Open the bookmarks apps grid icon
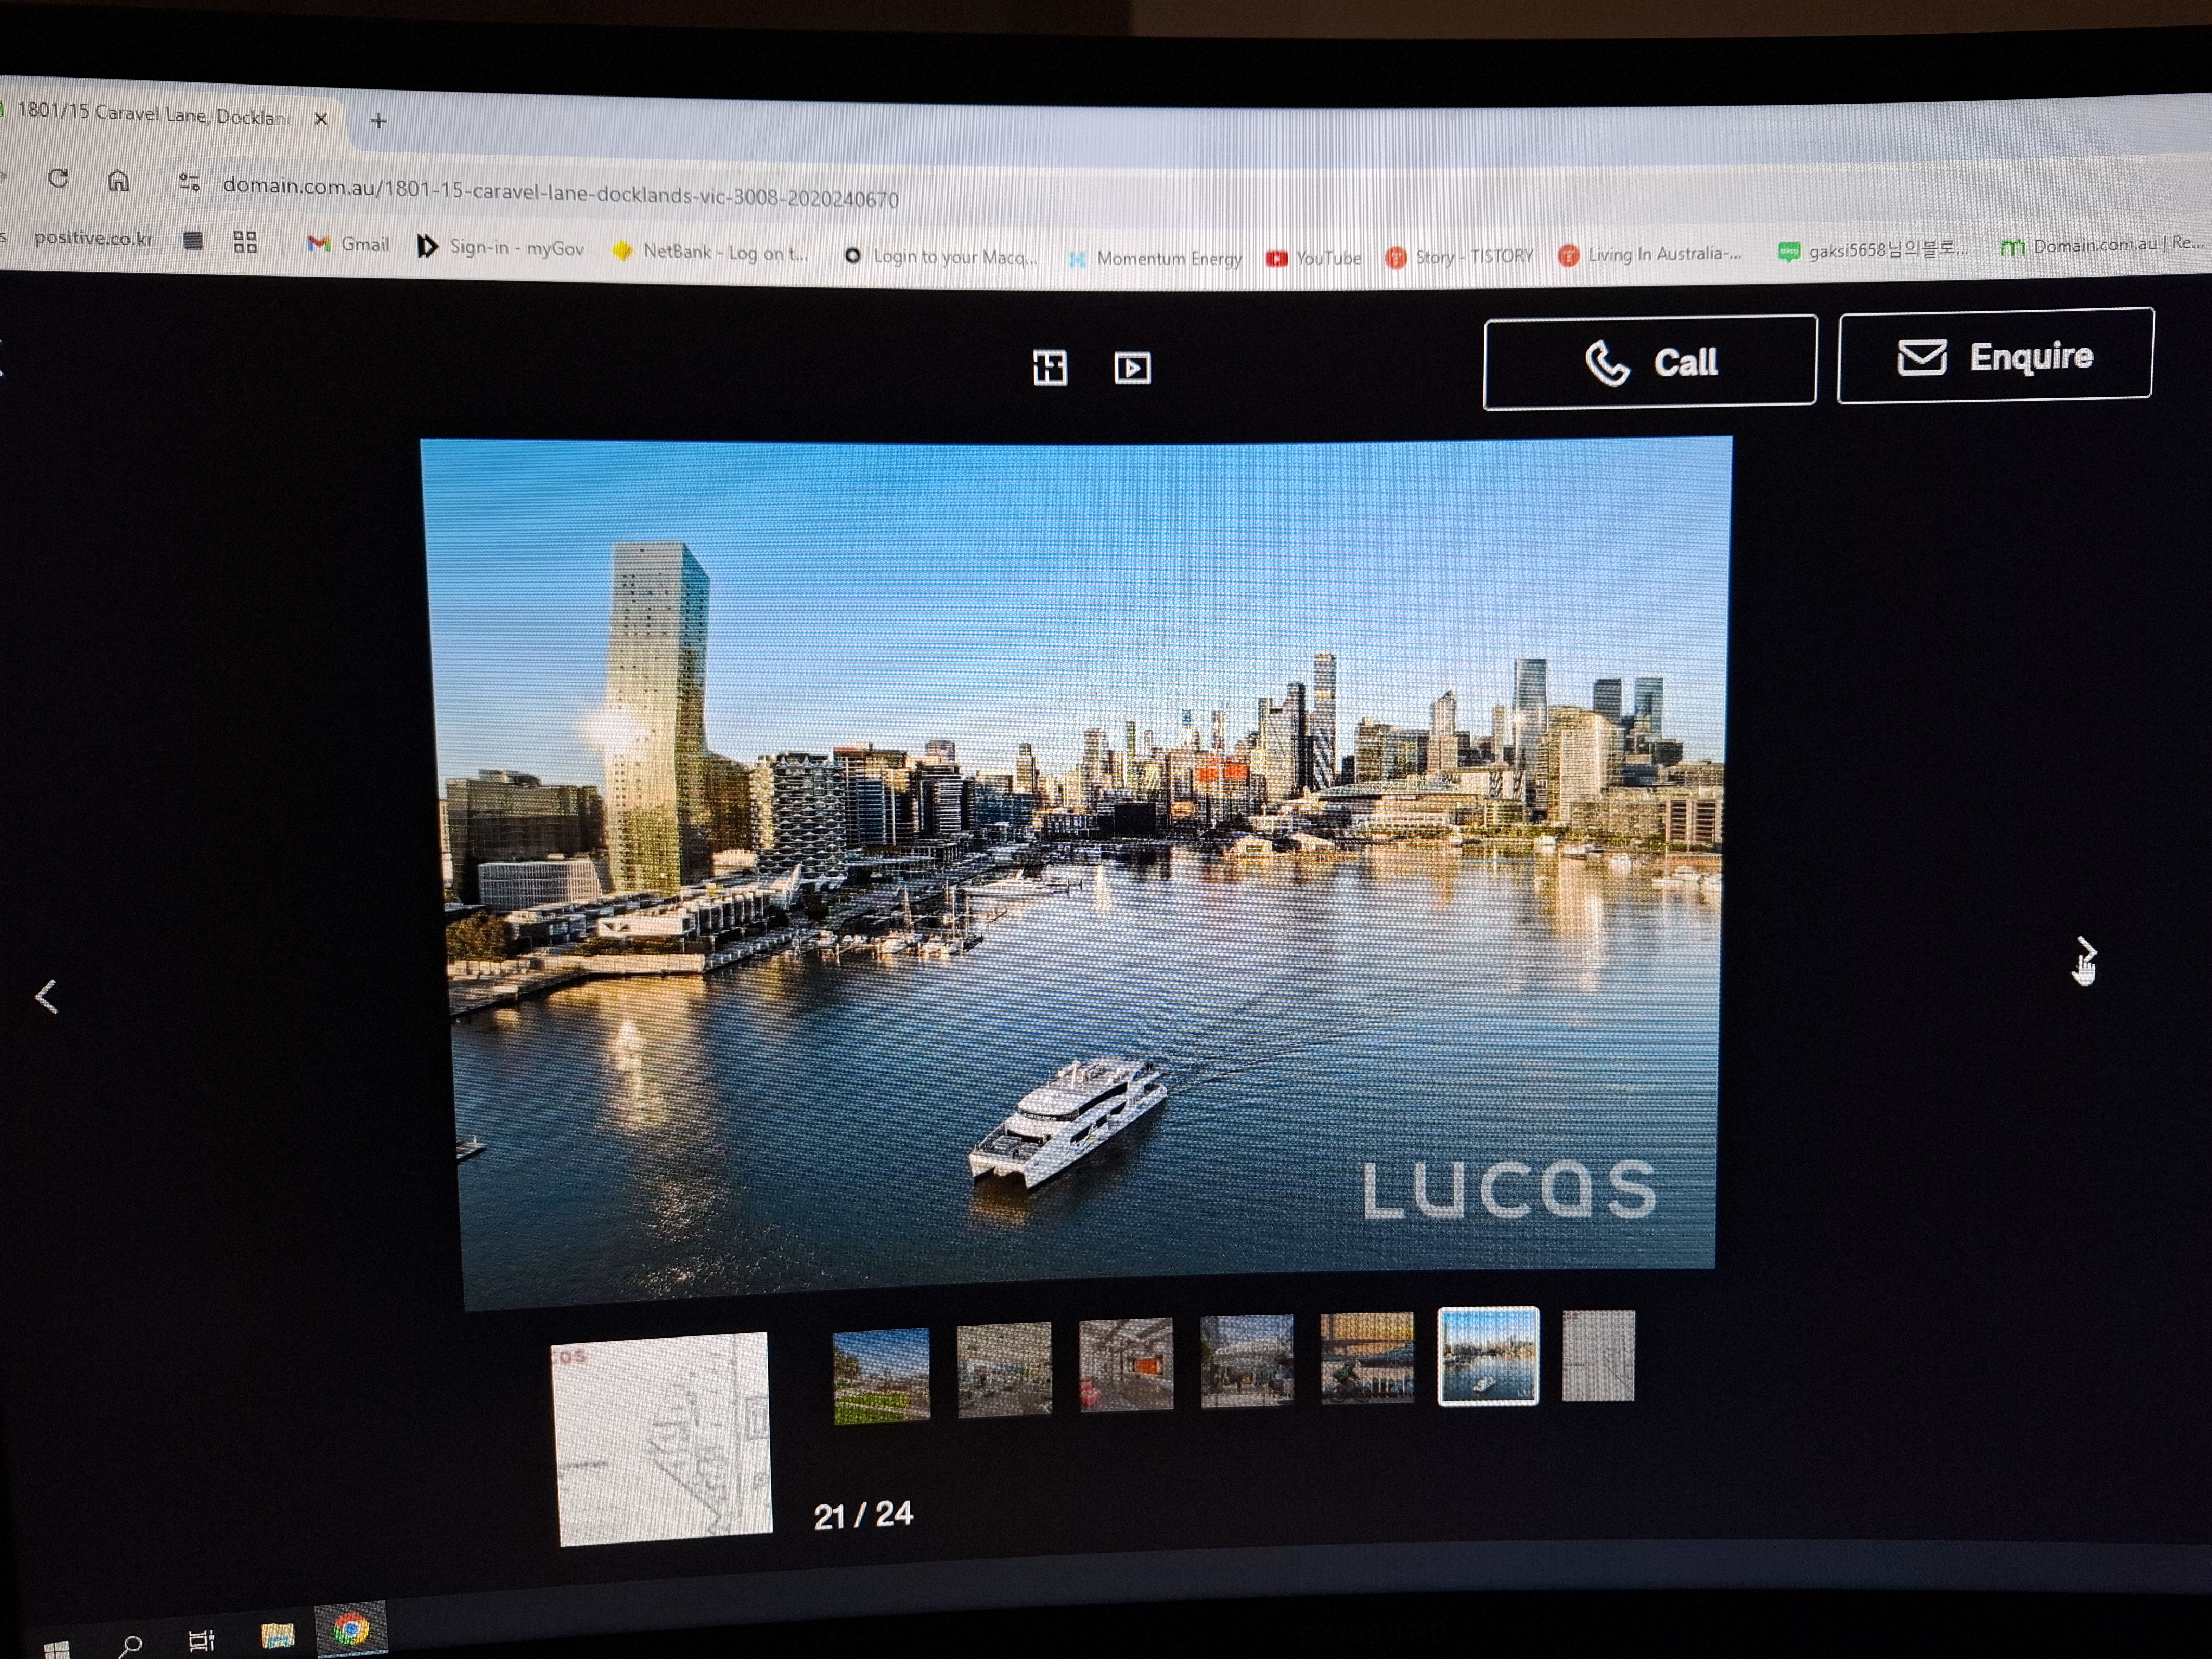The width and height of the screenshot is (2212, 1659). tap(245, 242)
